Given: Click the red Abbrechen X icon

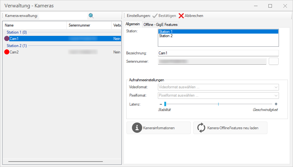Looking at the screenshot, I should [x=181, y=16].
